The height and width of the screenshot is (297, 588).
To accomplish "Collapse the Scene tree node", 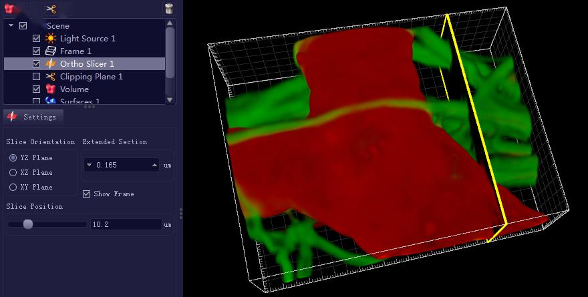I will 11,25.
